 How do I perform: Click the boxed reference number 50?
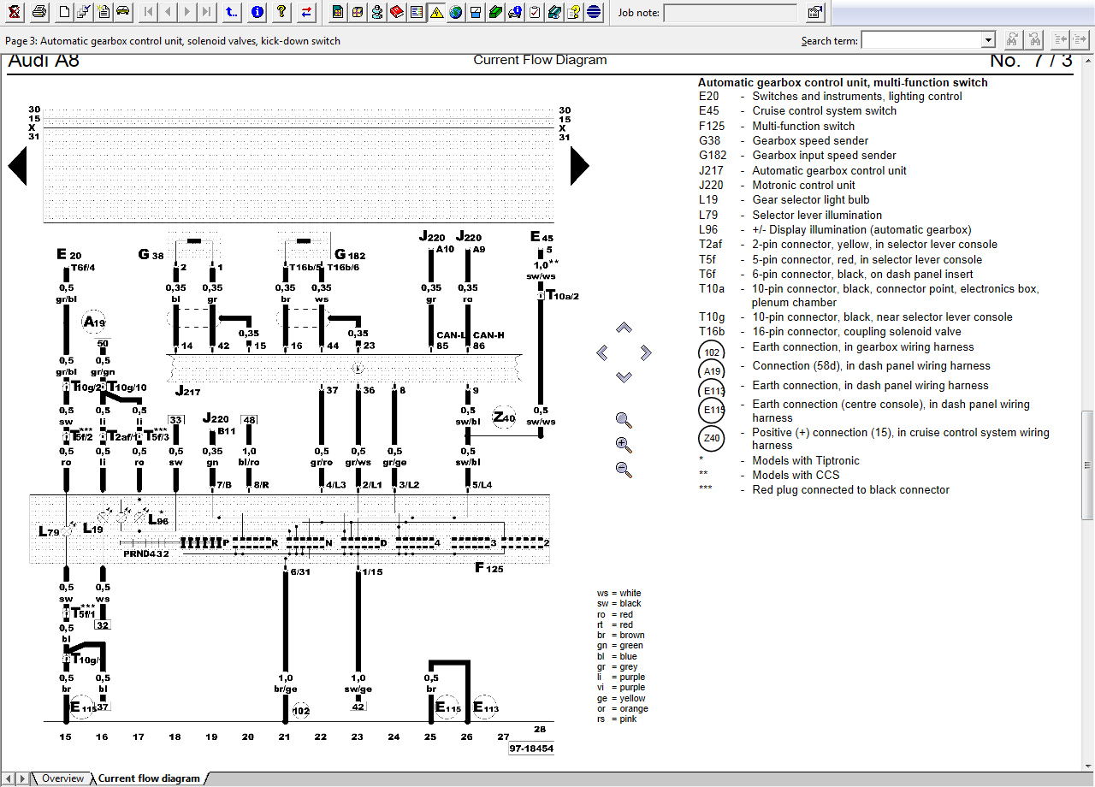pos(103,344)
